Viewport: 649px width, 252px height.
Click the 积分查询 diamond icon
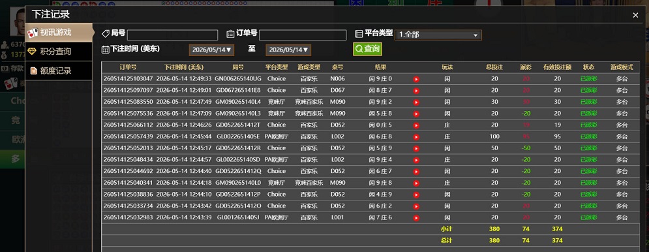[x=32, y=52]
